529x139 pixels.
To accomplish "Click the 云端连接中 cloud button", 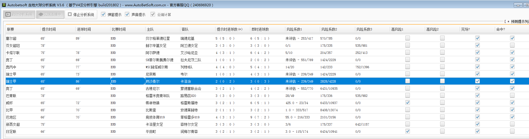I will (x=50, y=14).
